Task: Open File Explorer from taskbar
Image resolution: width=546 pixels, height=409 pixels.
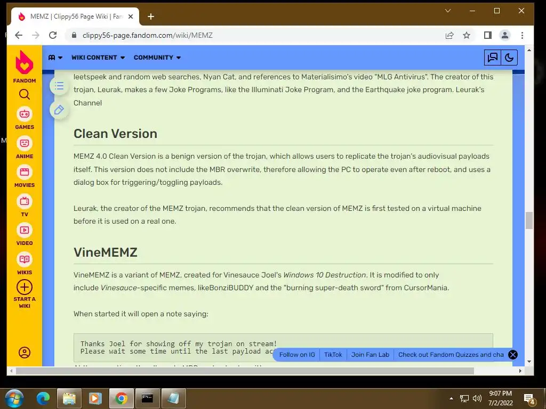Action: pos(69,398)
